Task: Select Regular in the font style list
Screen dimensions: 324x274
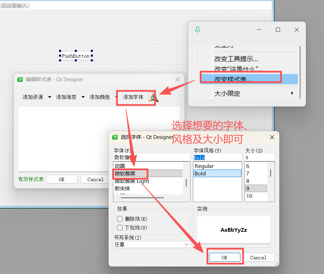Action: coord(217,166)
